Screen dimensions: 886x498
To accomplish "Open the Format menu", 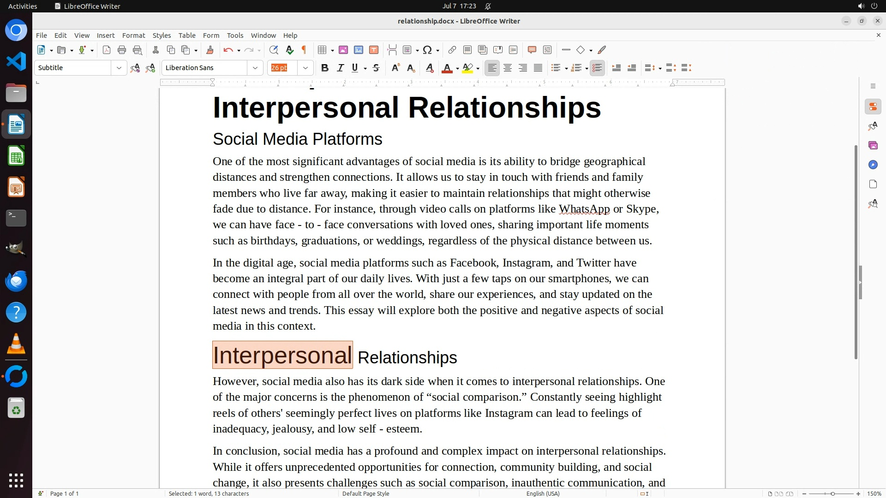I will (x=133, y=35).
